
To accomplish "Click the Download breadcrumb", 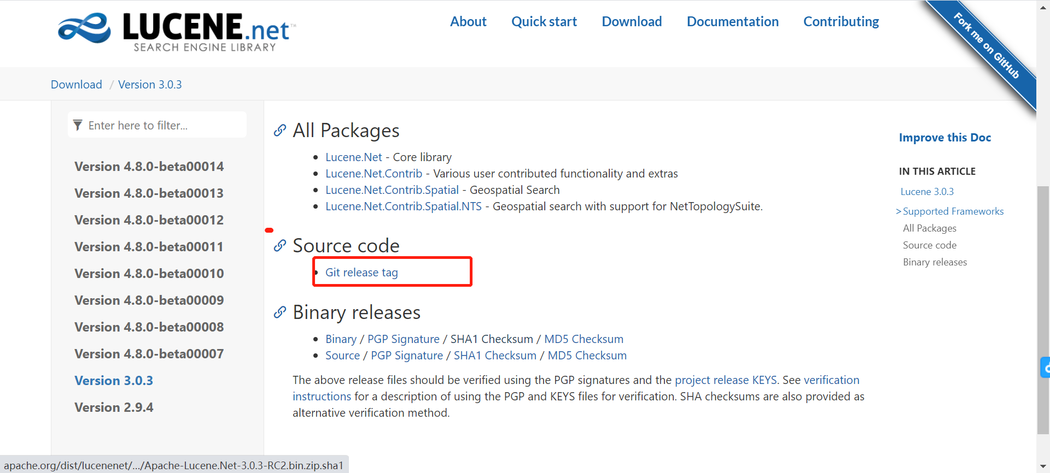I will [x=77, y=85].
